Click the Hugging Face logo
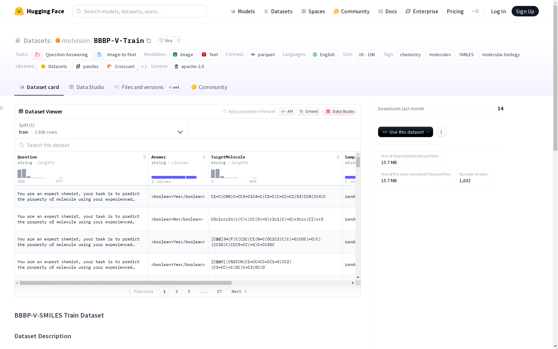558x349 pixels. [x=39, y=11]
